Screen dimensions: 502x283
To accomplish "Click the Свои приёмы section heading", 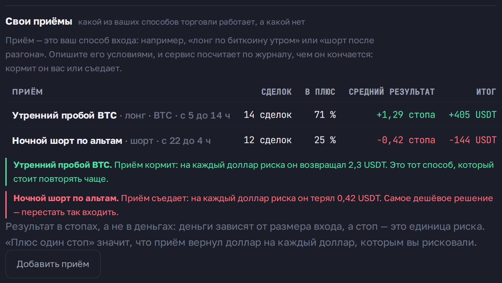I will tap(39, 22).
